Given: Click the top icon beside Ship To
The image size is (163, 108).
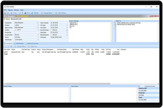Looking at the screenshot, I should [x=114, y=22].
